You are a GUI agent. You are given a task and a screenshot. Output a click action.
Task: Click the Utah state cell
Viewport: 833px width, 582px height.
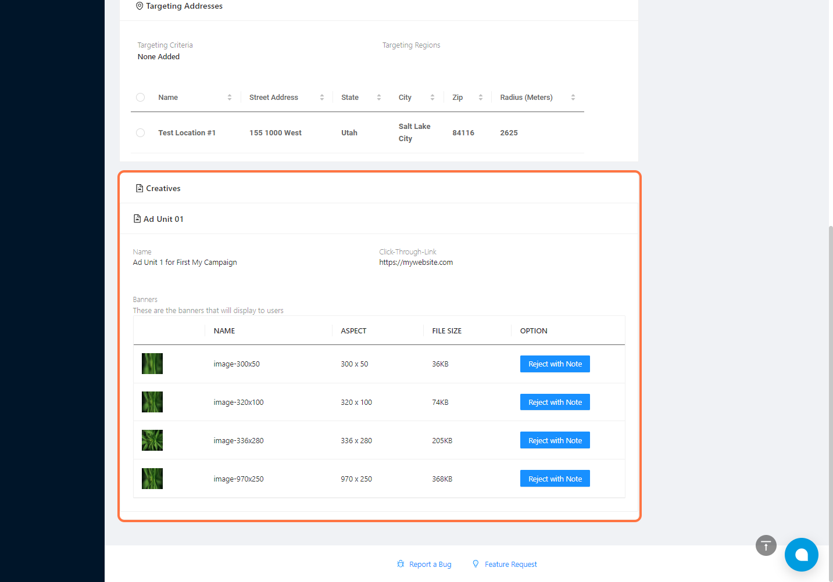click(x=349, y=133)
